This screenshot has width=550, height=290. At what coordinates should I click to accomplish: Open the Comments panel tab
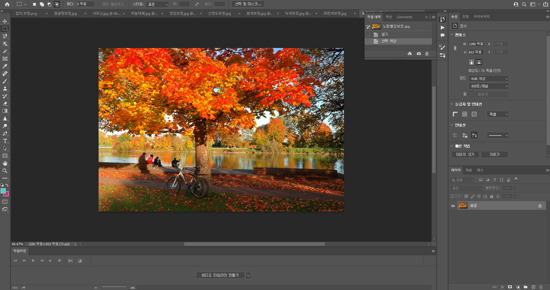coord(405,17)
